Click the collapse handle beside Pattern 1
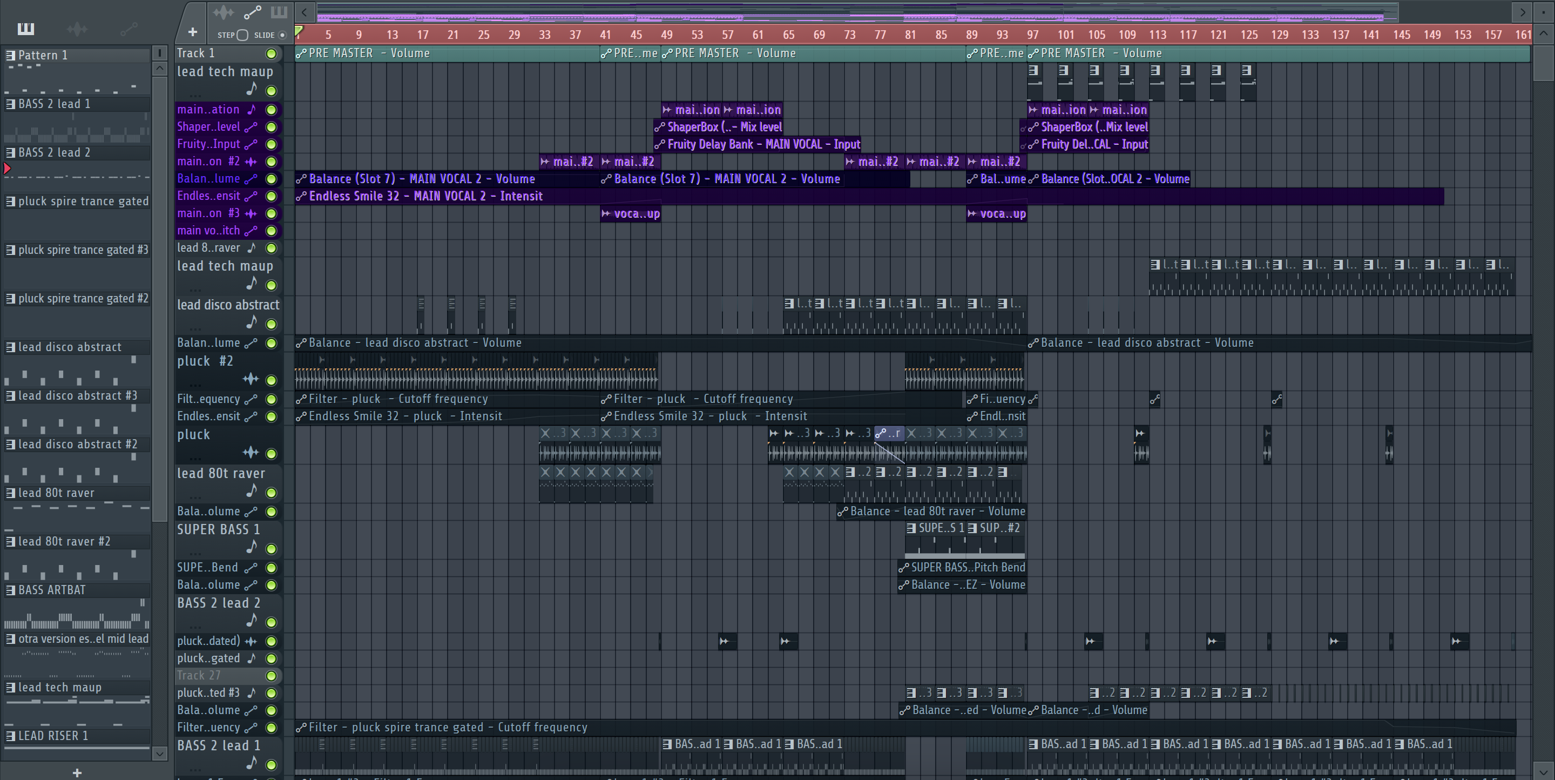This screenshot has width=1555, height=780. 159,53
